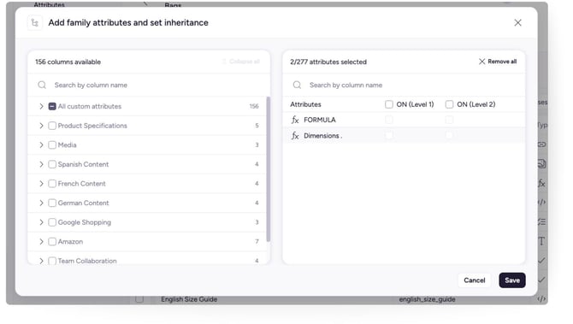
Task: Click the Amazon group label
Action: [70, 242]
